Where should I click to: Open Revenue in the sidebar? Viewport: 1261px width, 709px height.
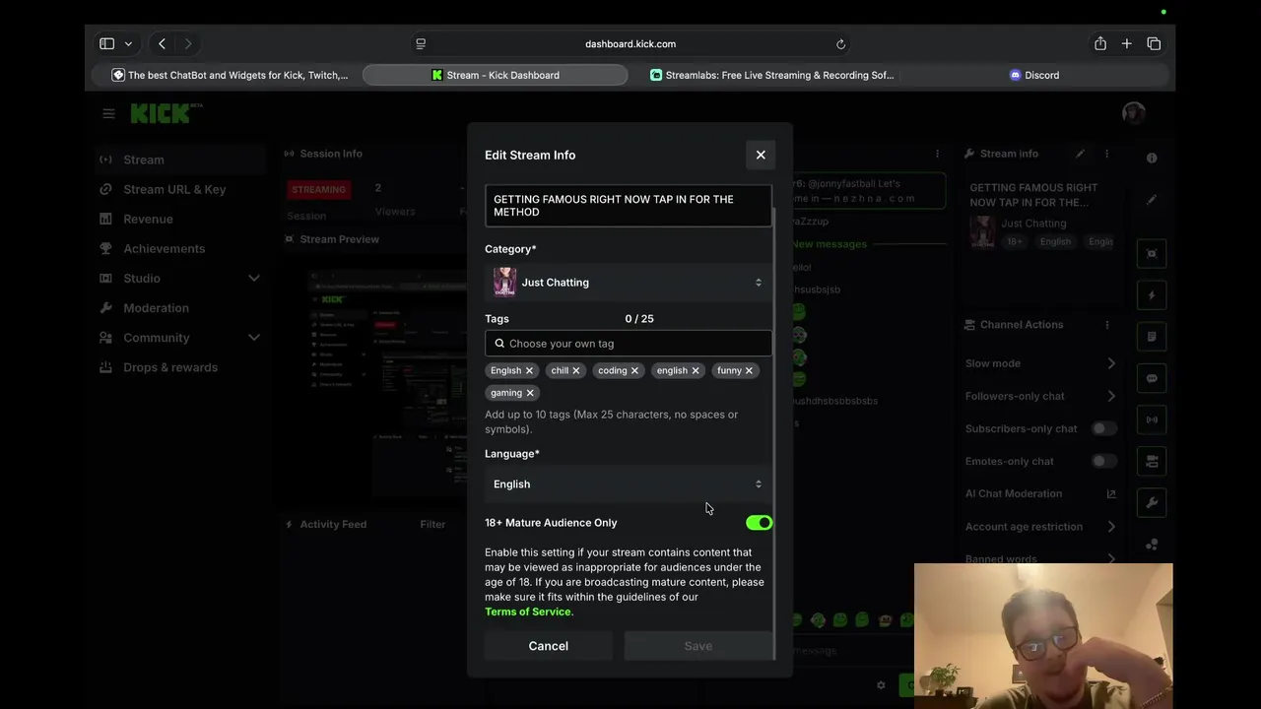tap(182, 219)
